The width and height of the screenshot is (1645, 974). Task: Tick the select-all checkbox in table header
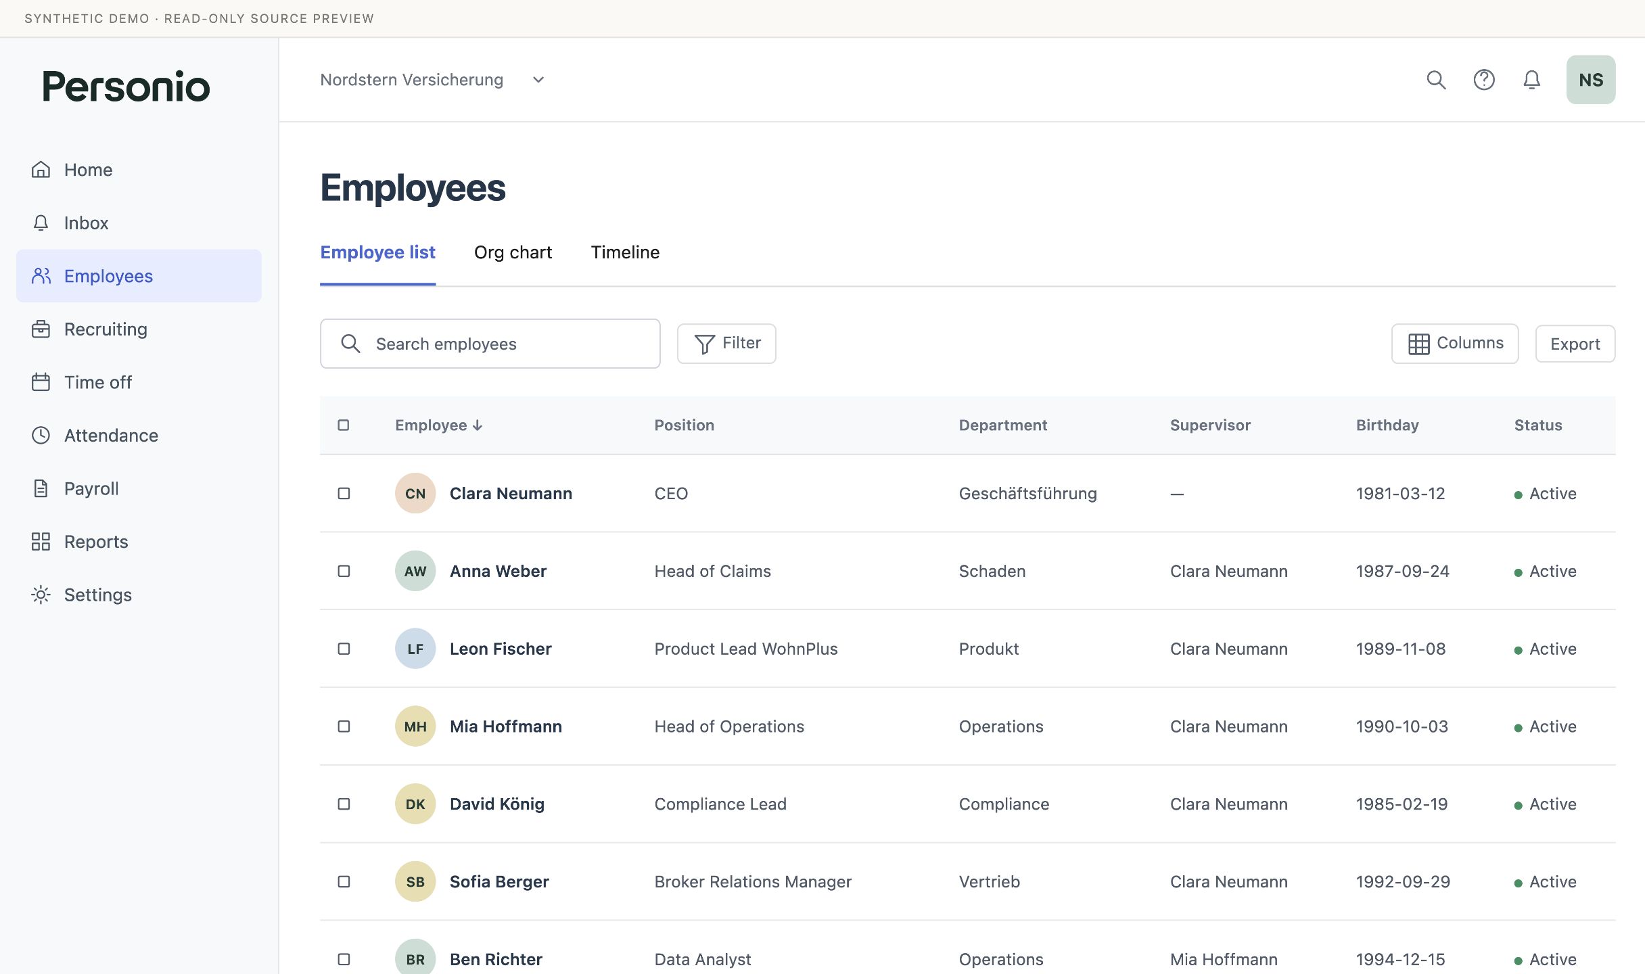(x=344, y=425)
